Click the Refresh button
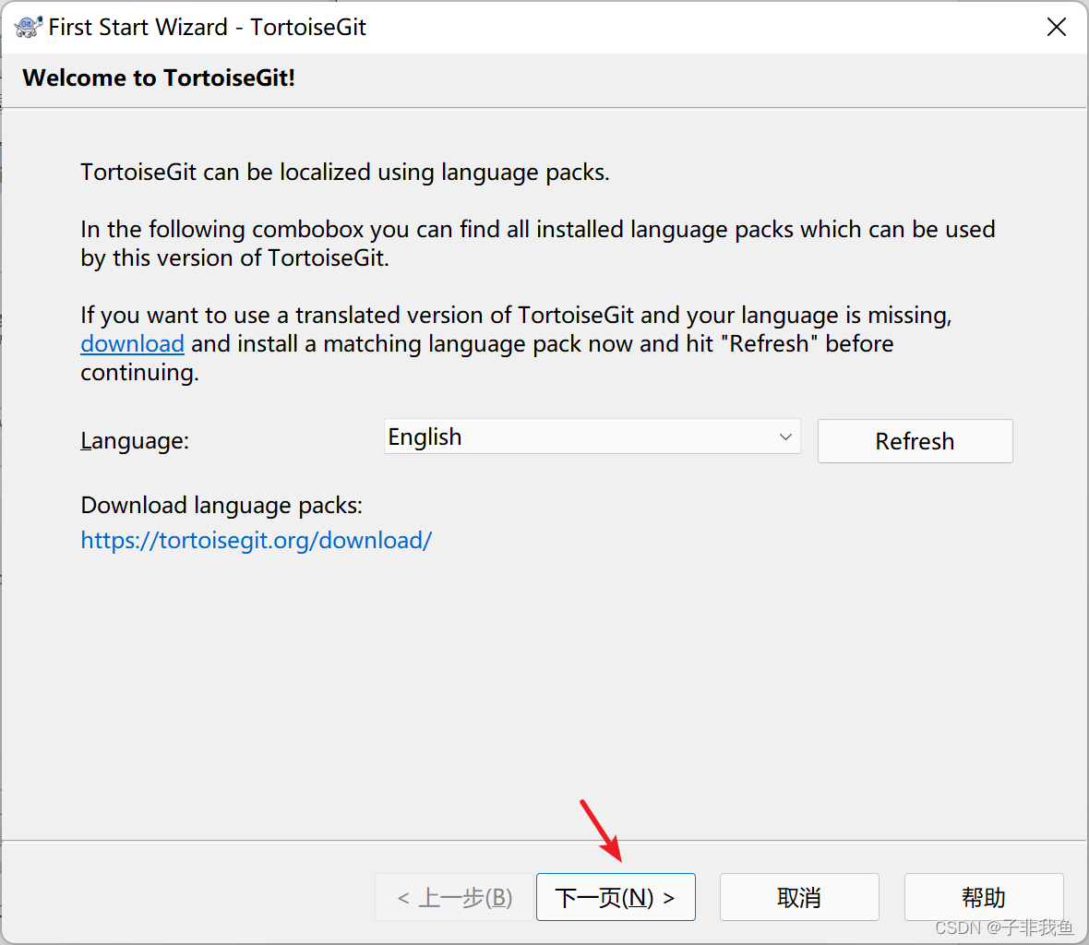The width and height of the screenshot is (1089, 945). pyautogui.click(x=915, y=441)
